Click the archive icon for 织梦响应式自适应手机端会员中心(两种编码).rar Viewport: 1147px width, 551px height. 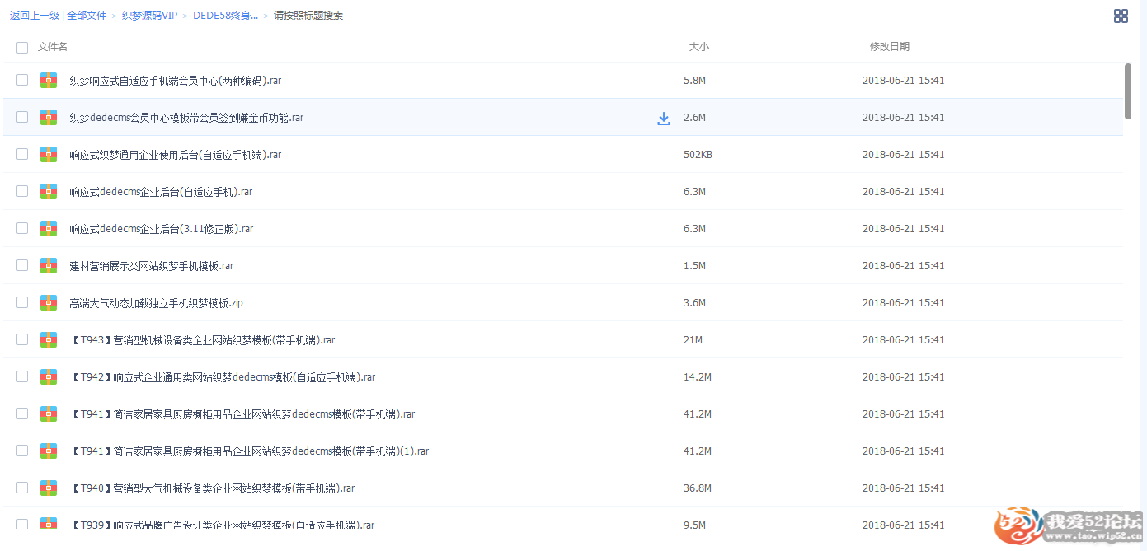(49, 81)
